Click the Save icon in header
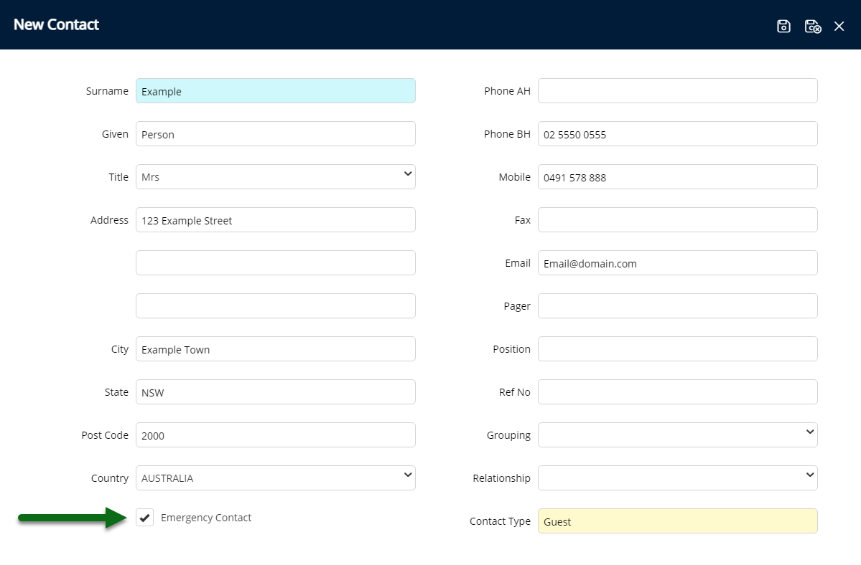861x565 pixels. coord(783,27)
